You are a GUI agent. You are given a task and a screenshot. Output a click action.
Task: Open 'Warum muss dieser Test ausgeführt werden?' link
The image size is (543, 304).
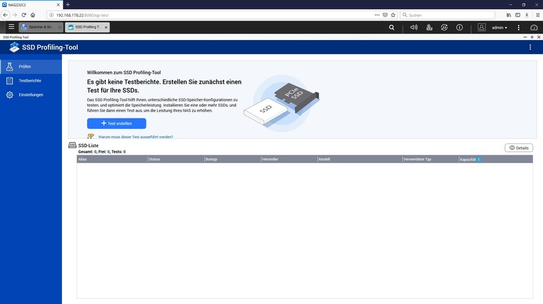pyautogui.click(x=135, y=137)
